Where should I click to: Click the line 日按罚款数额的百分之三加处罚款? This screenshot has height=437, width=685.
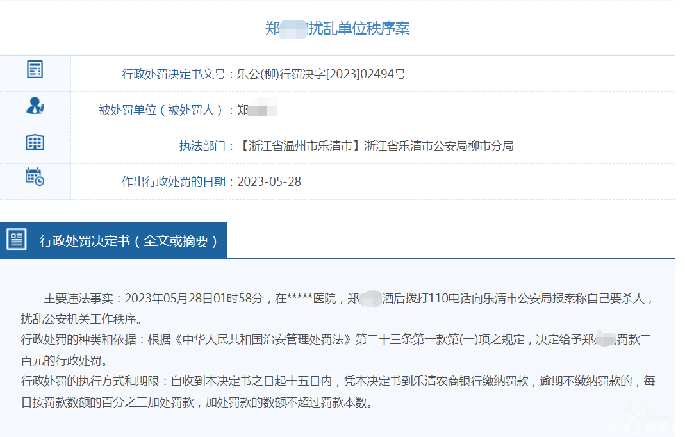coord(197,402)
